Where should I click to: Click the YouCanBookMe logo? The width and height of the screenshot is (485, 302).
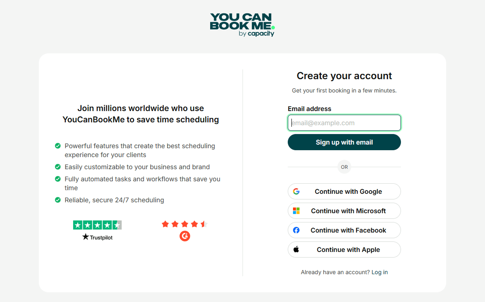tap(242, 25)
